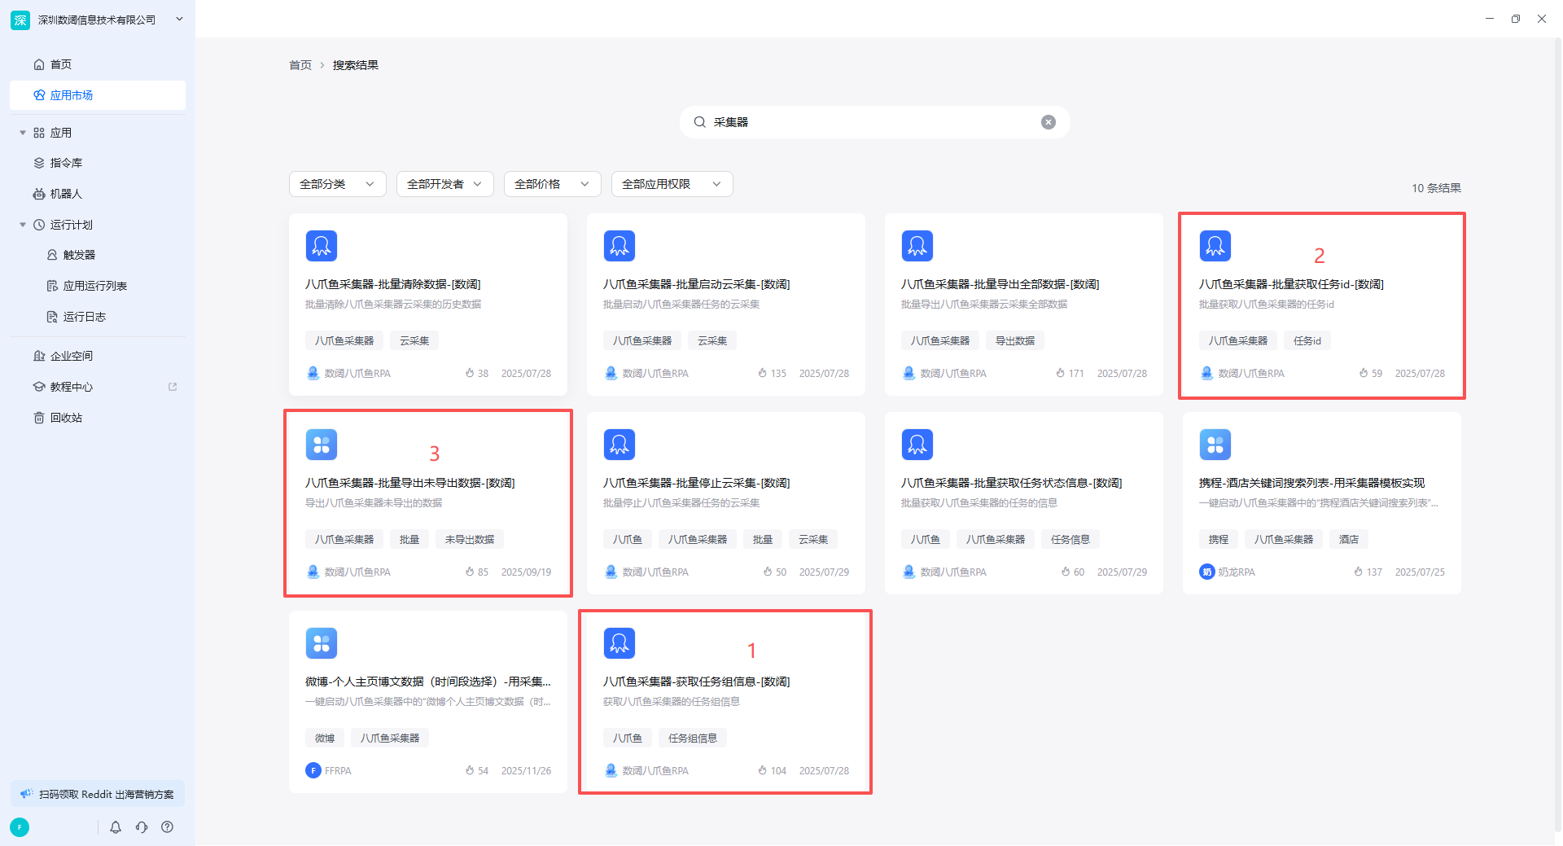This screenshot has height=846, width=1563.
Task: Click the 批量导出全部数据 app octopus icon
Action: coord(917,246)
